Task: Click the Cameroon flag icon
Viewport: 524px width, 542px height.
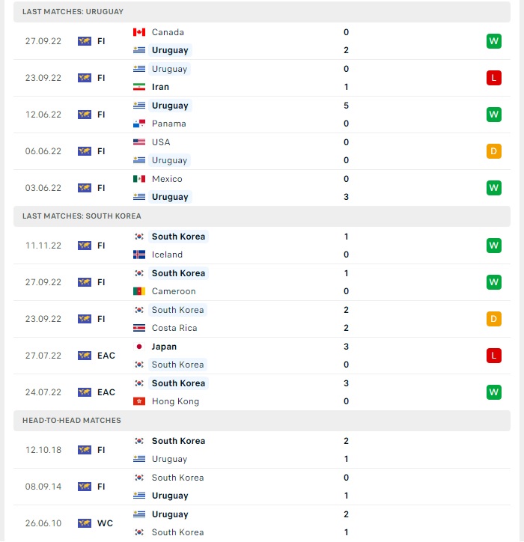Action: [139, 291]
